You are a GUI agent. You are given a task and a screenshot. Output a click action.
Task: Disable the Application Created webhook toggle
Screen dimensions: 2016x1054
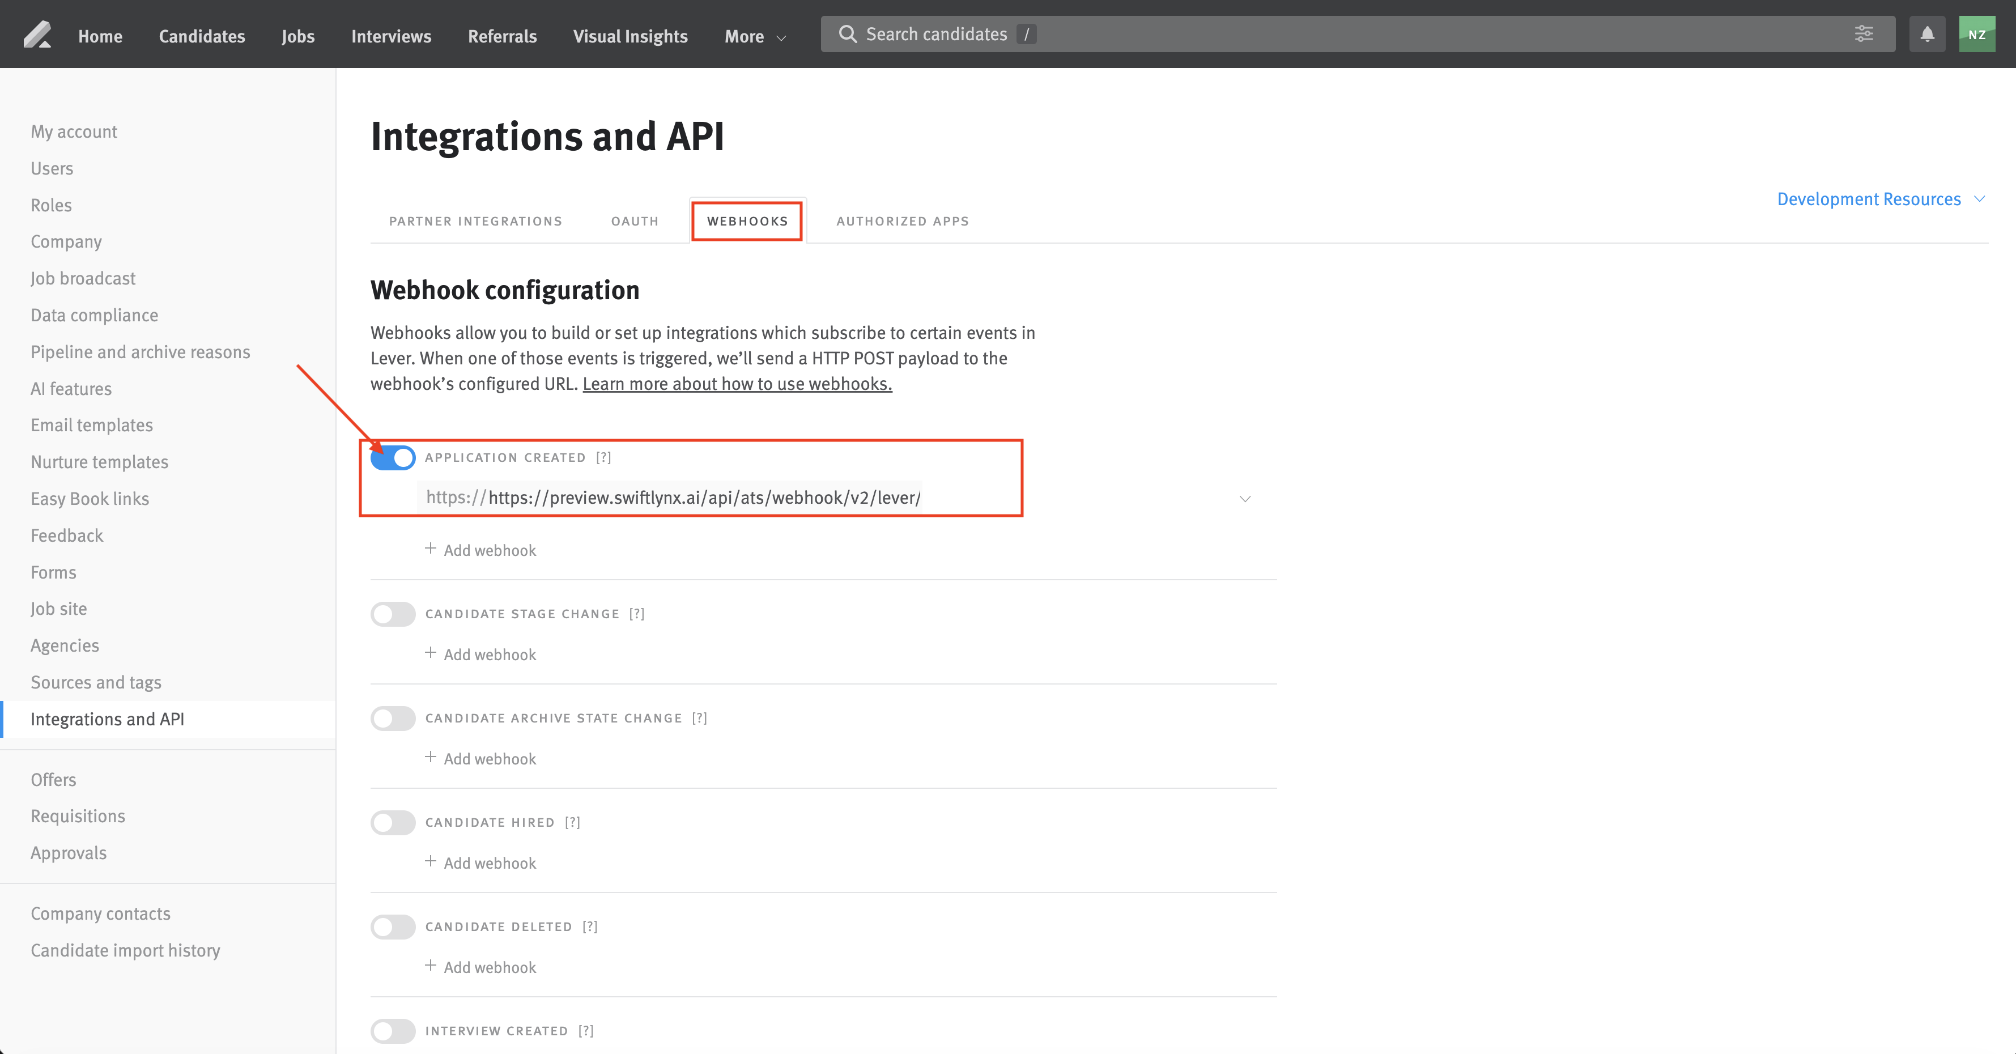[393, 458]
